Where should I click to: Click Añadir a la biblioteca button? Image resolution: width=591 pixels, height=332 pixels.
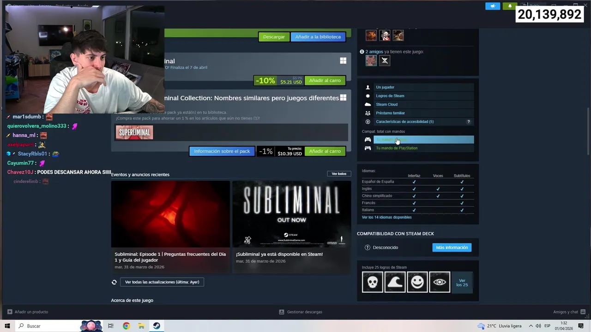[318, 37]
